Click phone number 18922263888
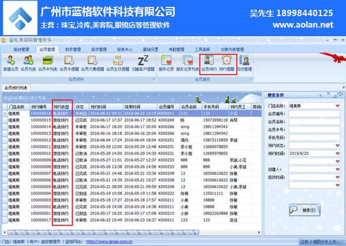The height and width of the screenshot is (246, 346). click(215, 213)
